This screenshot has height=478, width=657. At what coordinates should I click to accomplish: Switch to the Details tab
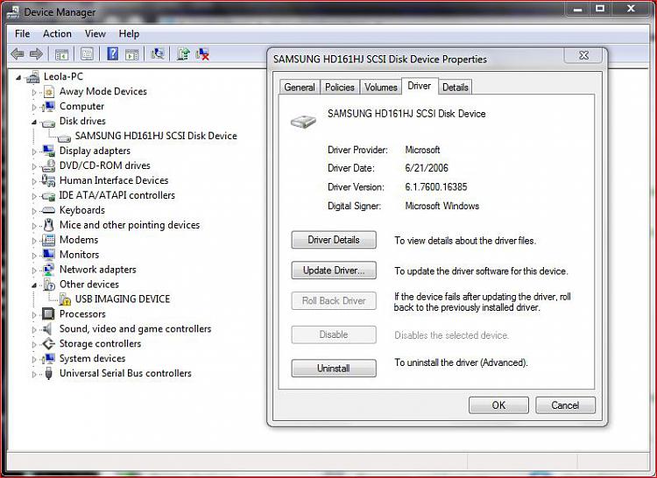point(455,87)
